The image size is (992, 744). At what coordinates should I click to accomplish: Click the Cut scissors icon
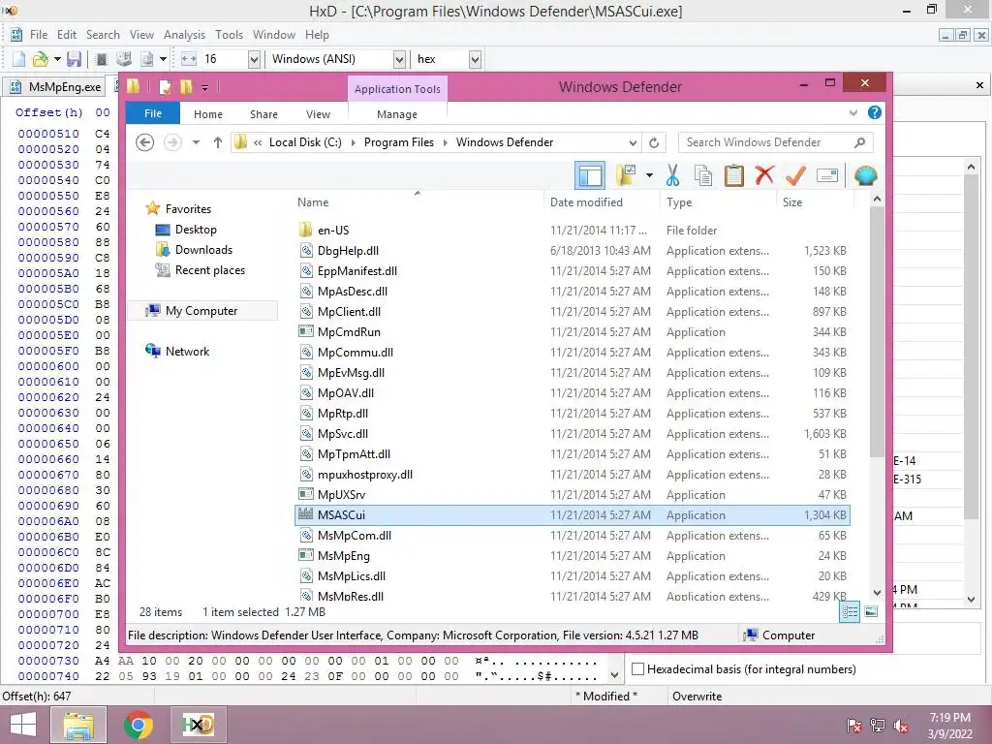coord(672,175)
